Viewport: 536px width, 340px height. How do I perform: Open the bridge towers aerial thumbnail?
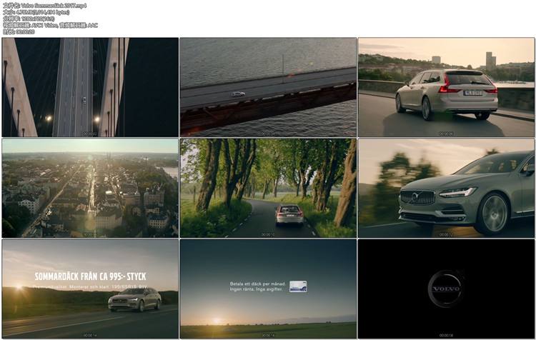point(90,87)
